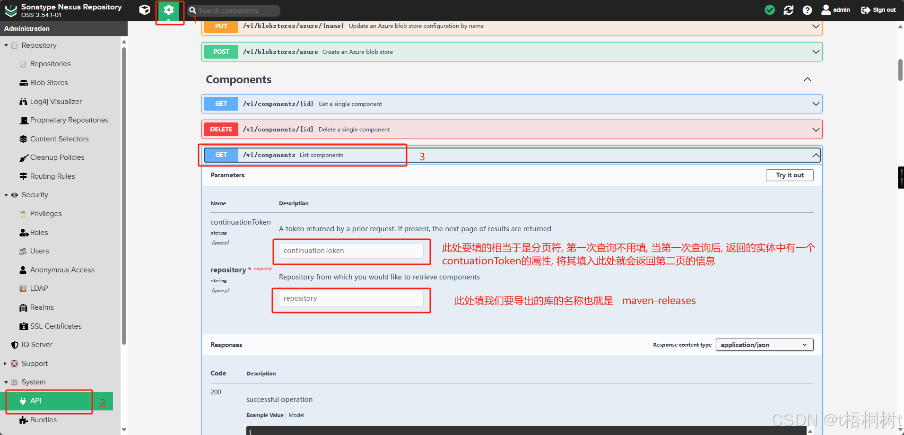
Task: Click the sidebar scroll down arrow
Action: pos(124,430)
